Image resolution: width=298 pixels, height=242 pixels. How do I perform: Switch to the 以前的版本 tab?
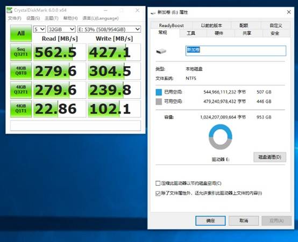(x=211, y=25)
